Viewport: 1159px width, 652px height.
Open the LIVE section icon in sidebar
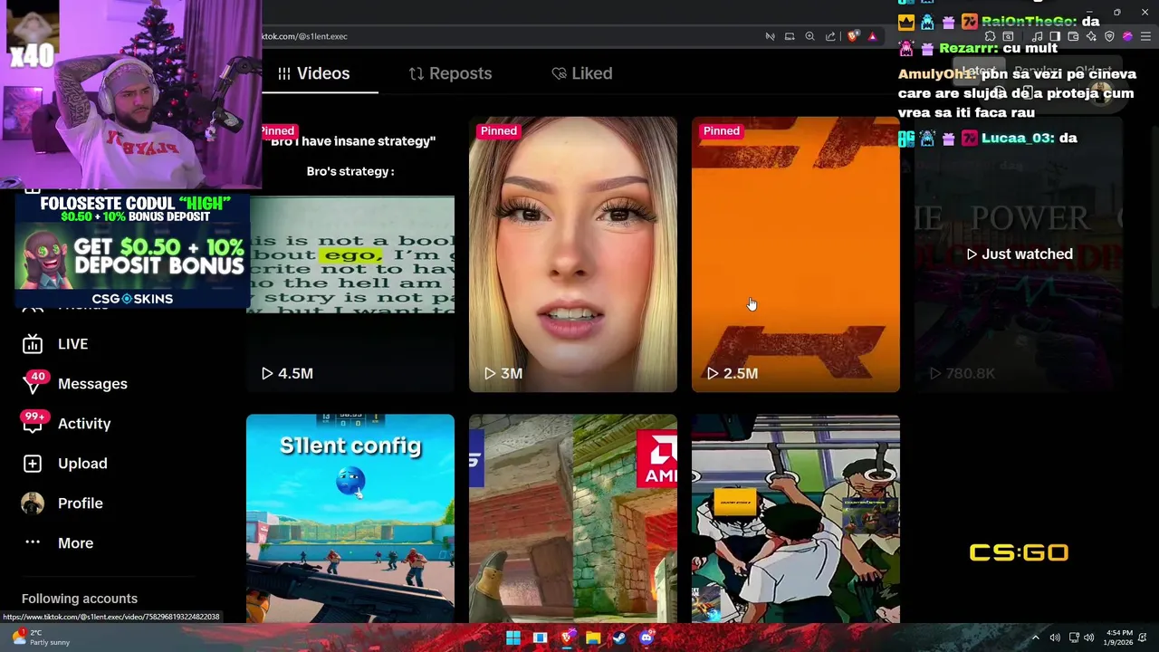tap(33, 344)
